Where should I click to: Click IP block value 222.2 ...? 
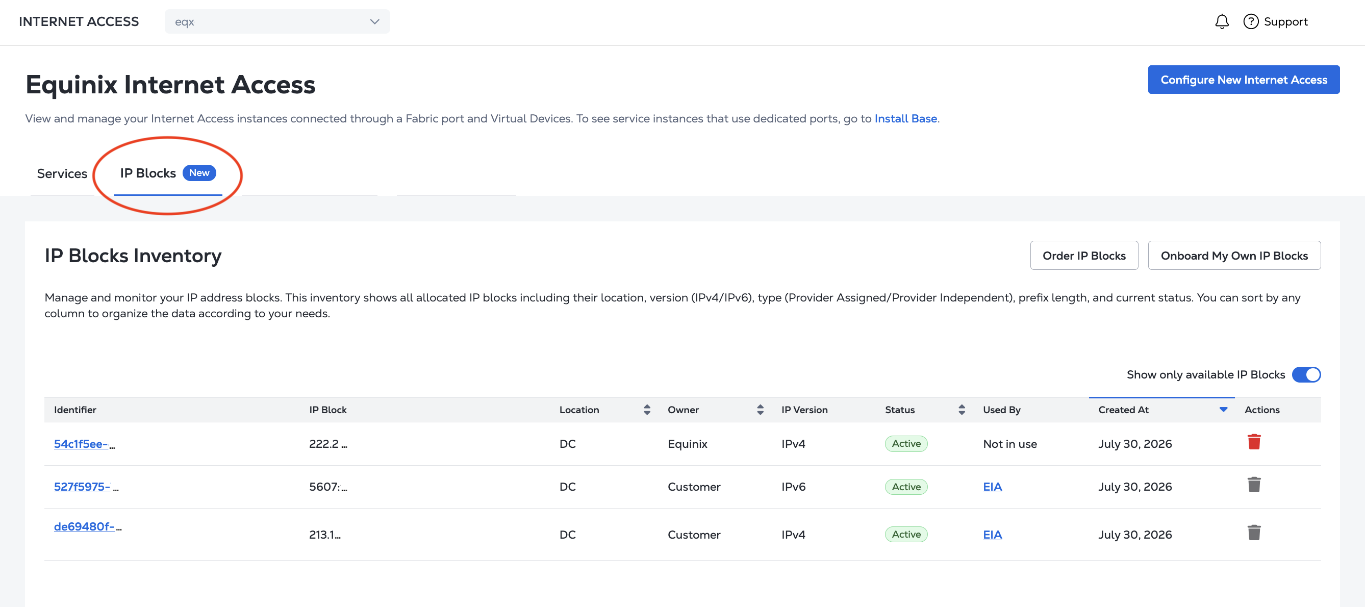pyautogui.click(x=327, y=444)
